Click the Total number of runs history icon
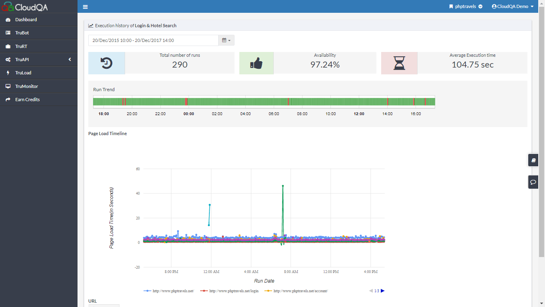545x307 pixels. tap(106, 63)
